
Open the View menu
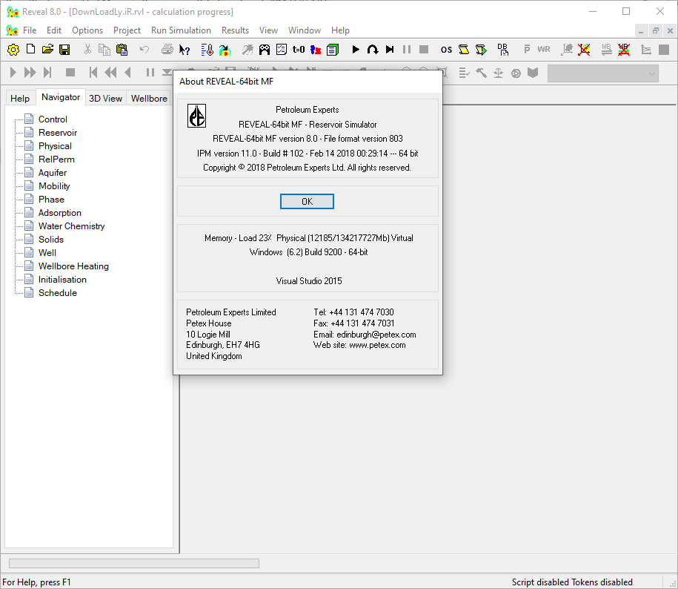[268, 30]
